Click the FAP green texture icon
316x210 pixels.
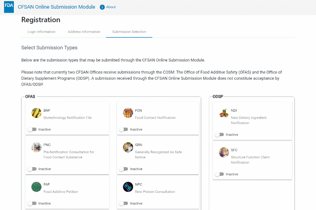click(x=36, y=187)
